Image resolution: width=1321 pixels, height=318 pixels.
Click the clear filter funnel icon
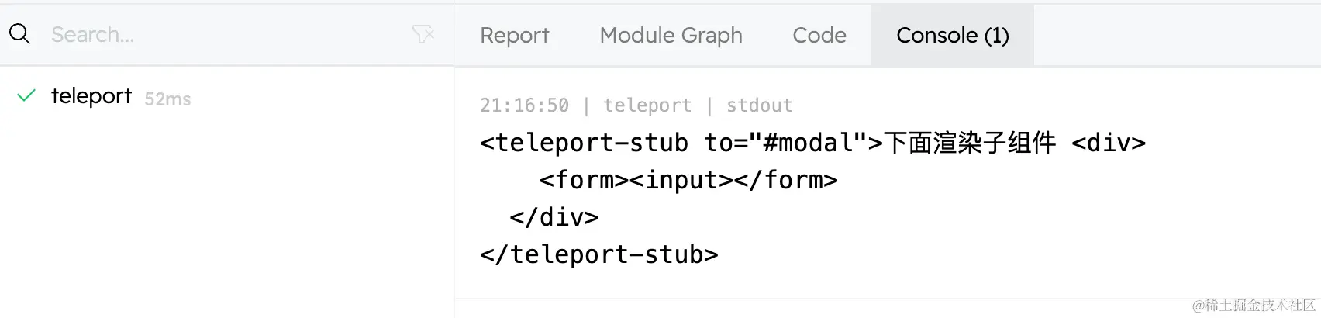[423, 34]
